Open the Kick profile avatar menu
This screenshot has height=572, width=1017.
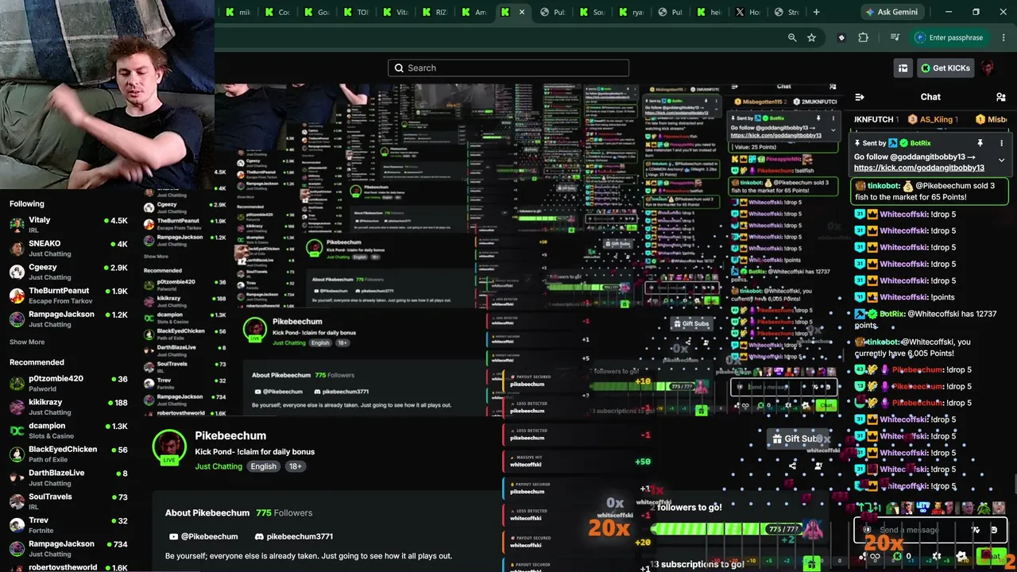pos(988,68)
